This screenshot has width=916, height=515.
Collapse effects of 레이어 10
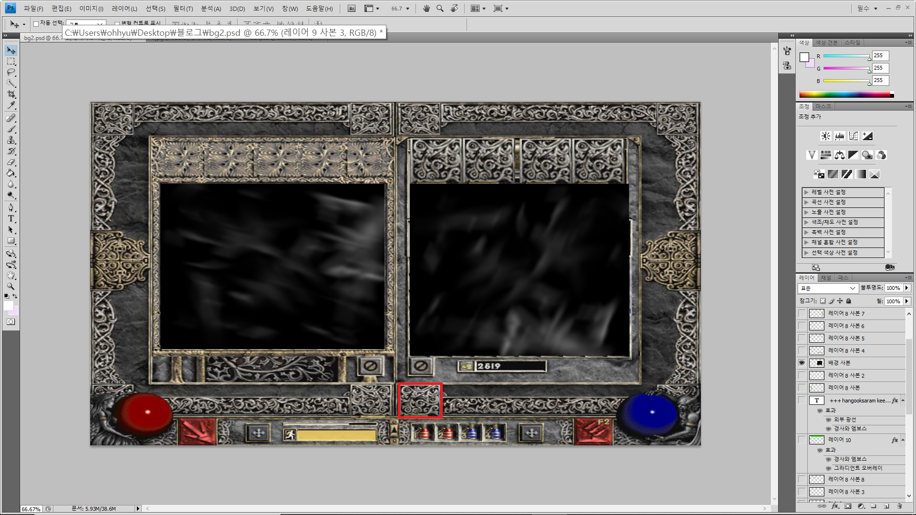(903, 440)
